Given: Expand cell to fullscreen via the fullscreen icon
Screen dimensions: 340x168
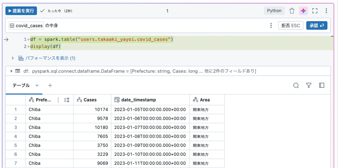Looking at the screenshot, I should point(315,11).
